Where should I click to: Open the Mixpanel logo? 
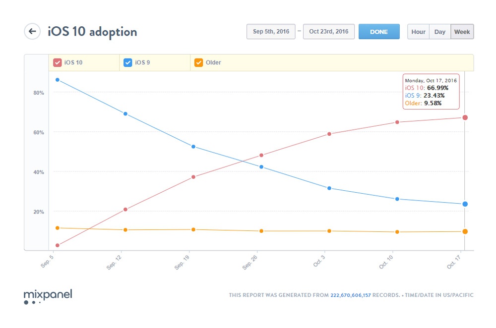(x=48, y=296)
